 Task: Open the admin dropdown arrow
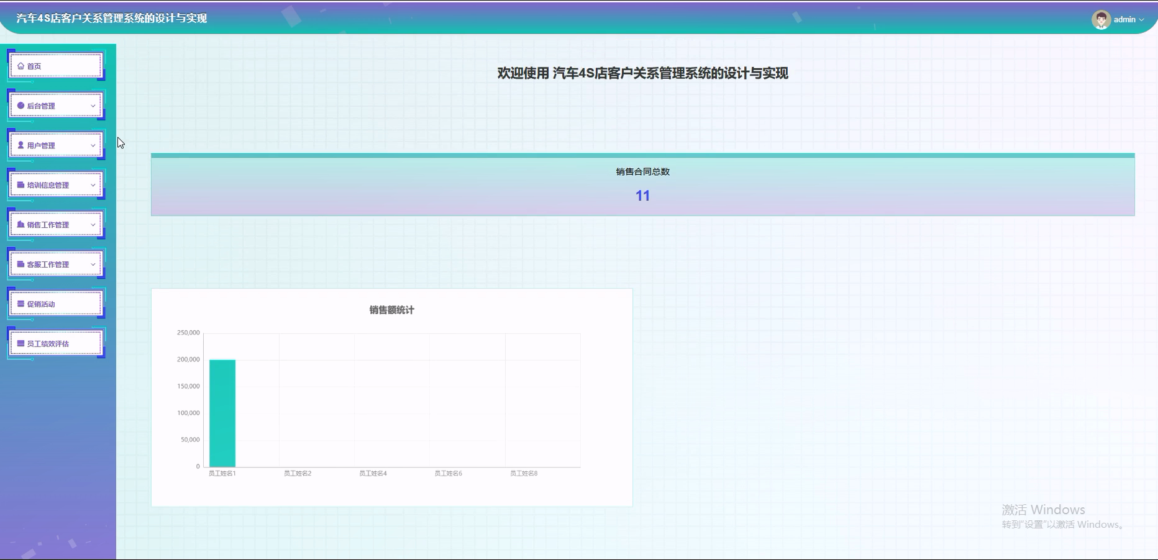[1141, 20]
